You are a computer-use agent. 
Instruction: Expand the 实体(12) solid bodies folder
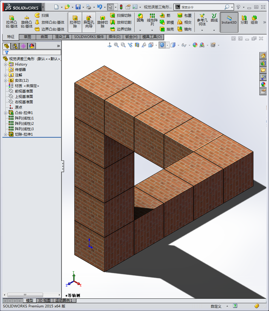pos(6,81)
